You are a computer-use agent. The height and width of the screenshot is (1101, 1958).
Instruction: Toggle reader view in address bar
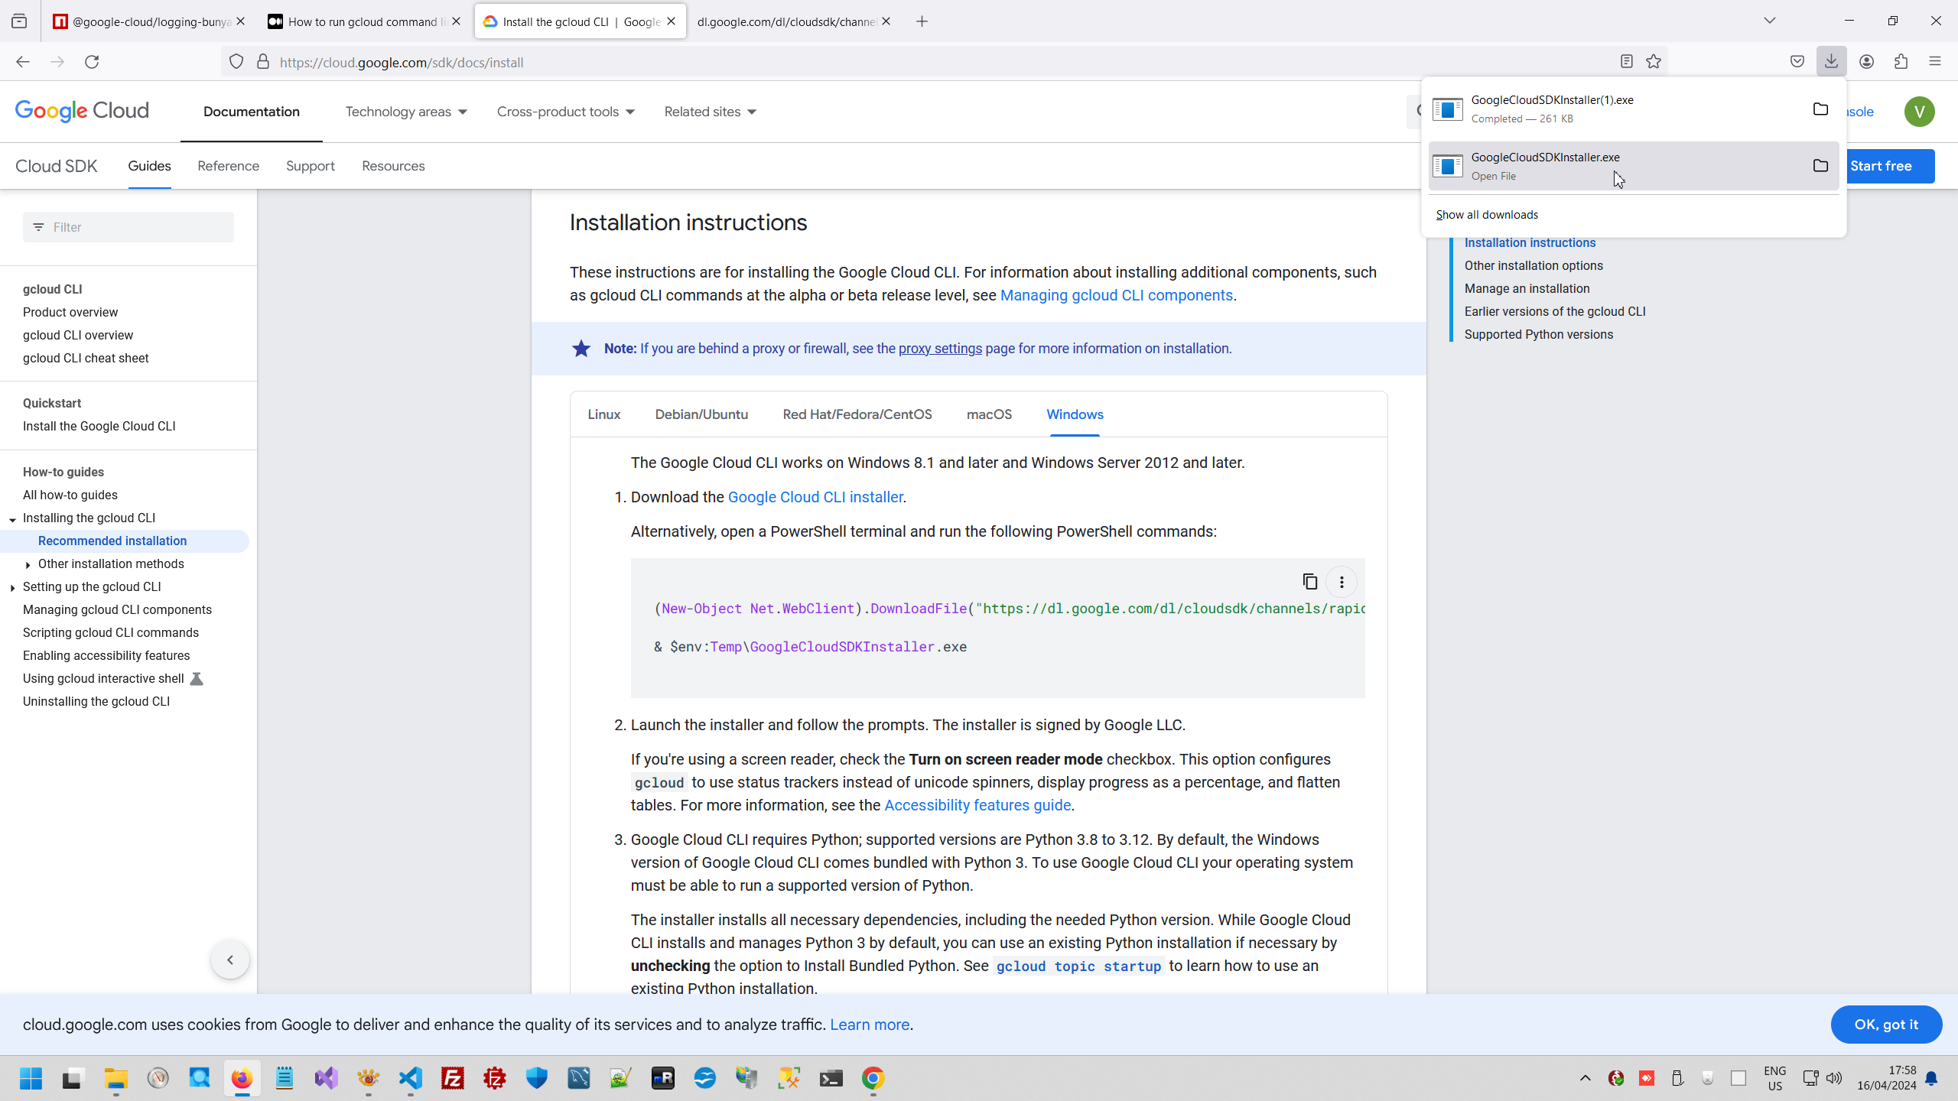[x=1626, y=62]
